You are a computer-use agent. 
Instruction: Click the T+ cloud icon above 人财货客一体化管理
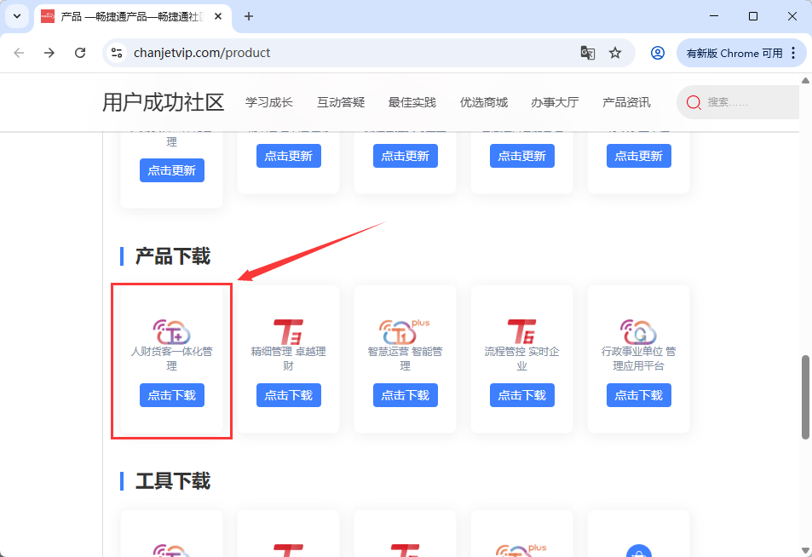pos(172,332)
